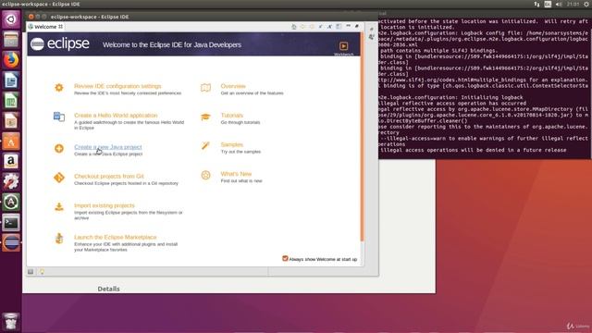The image size is (592, 333).
Task: Open the keyboard layout indicator in top panel
Action: click(x=548, y=4)
